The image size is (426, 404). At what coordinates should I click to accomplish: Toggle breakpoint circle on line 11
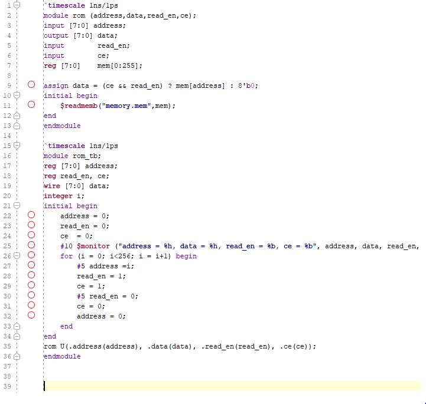point(31,104)
